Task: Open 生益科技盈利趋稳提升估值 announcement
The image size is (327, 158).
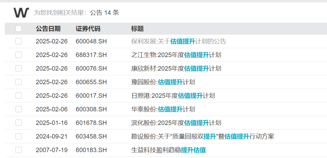Action: point(169,150)
